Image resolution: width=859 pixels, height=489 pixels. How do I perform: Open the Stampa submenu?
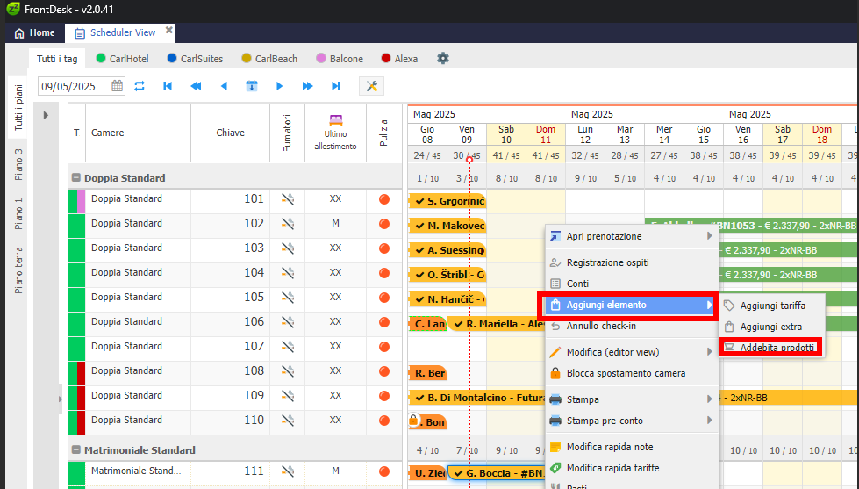coord(633,399)
